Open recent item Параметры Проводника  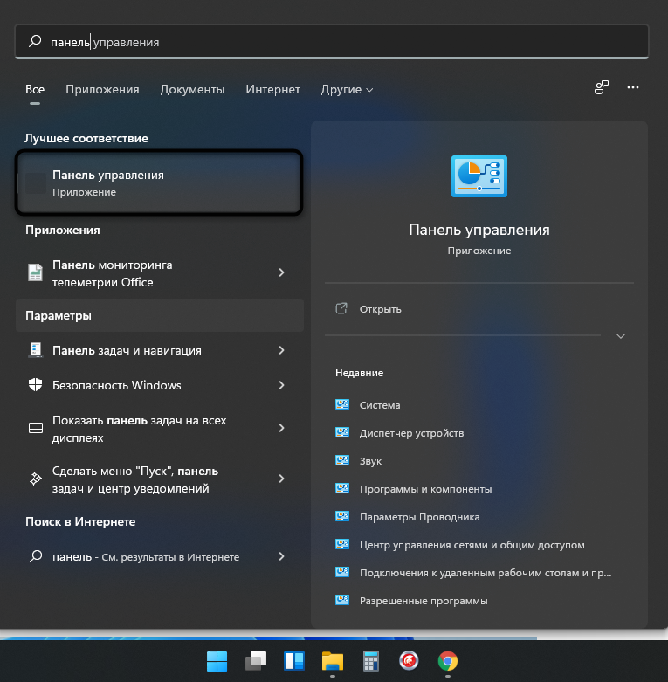tap(419, 517)
